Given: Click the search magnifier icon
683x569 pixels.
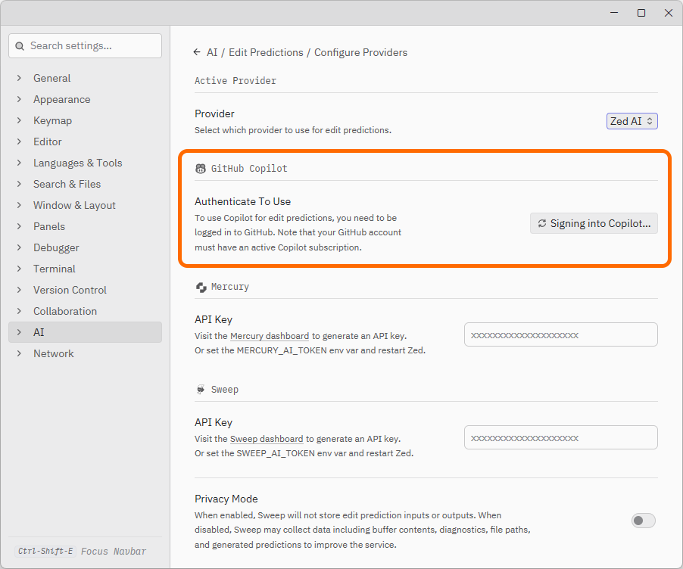Looking at the screenshot, I should 20,46.
